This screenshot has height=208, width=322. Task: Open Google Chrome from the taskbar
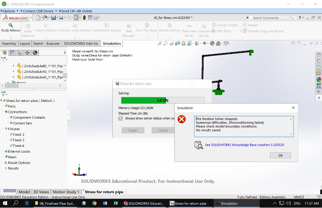[x=94, y=203]
